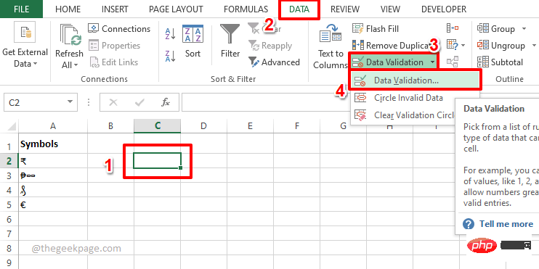Open the Sort dialog
539x269 pixels.
click(192, 41)
